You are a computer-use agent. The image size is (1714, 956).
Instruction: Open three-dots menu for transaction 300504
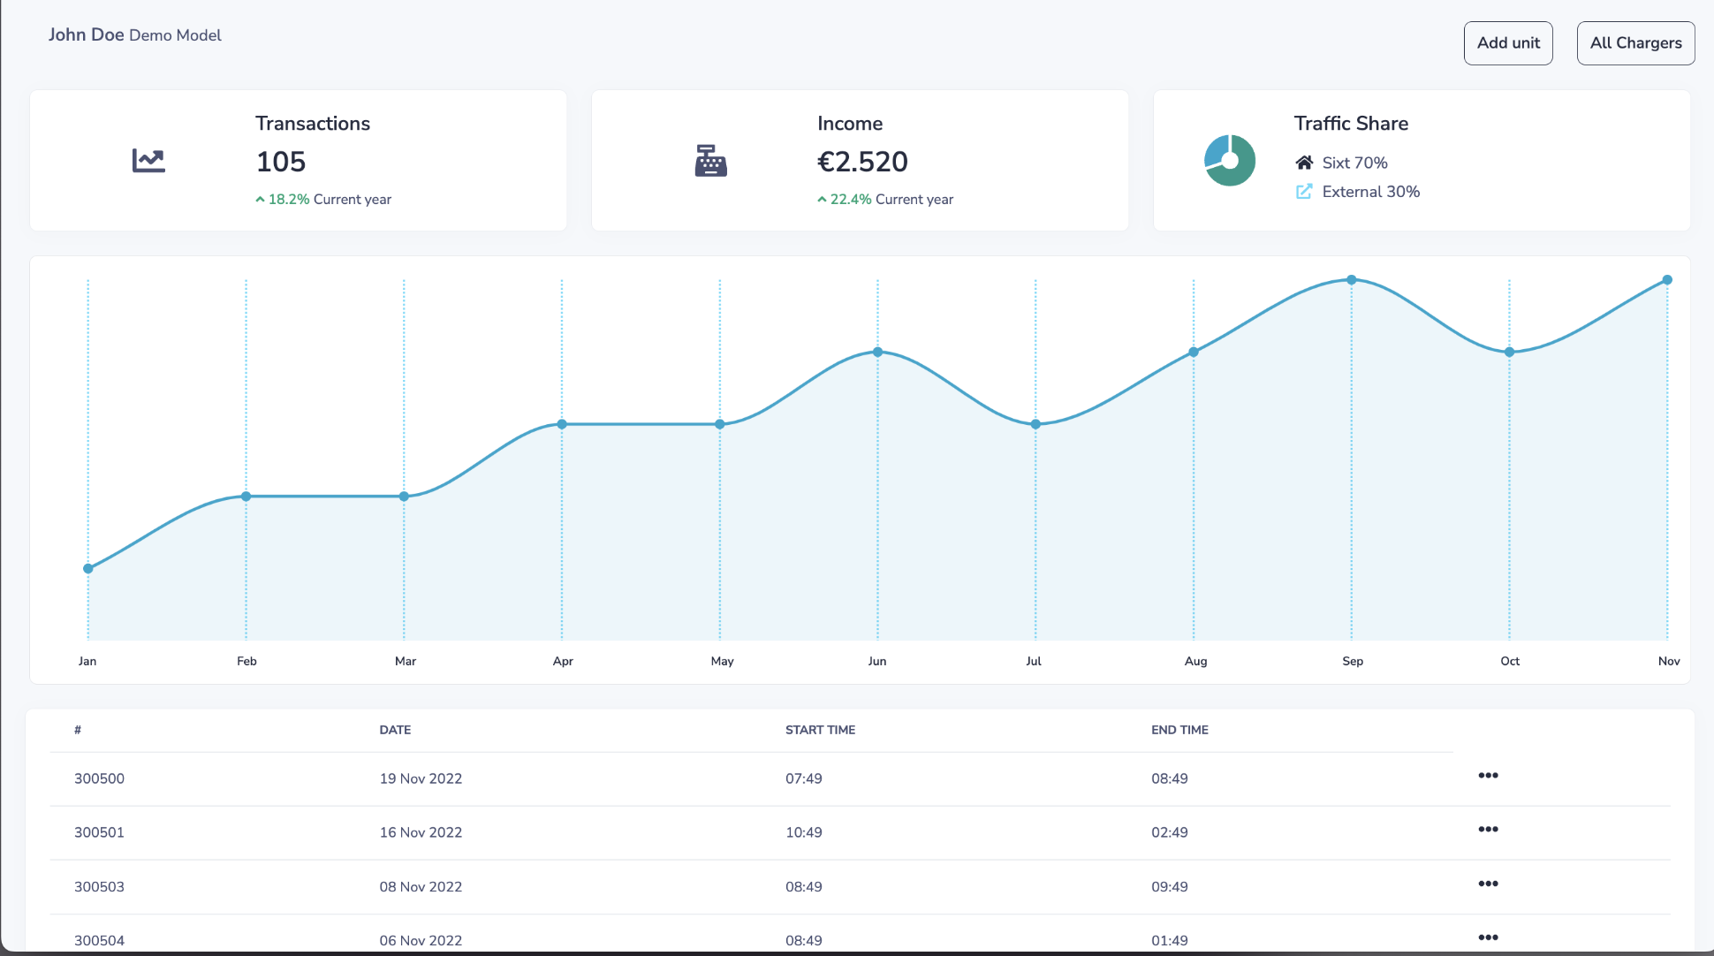coord(1488,937)
